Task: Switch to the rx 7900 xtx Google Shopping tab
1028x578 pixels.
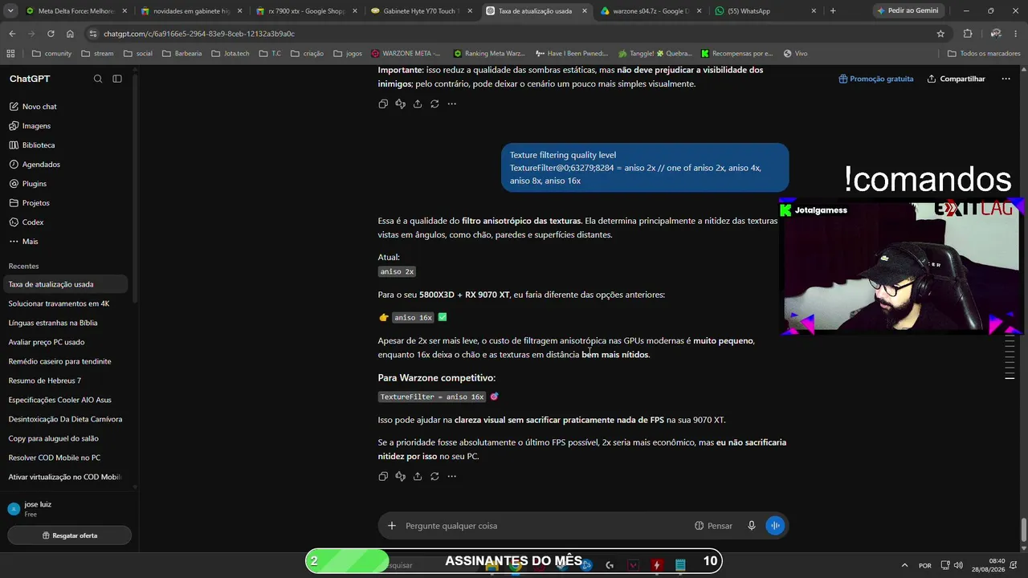Action: tap(306, 11)
